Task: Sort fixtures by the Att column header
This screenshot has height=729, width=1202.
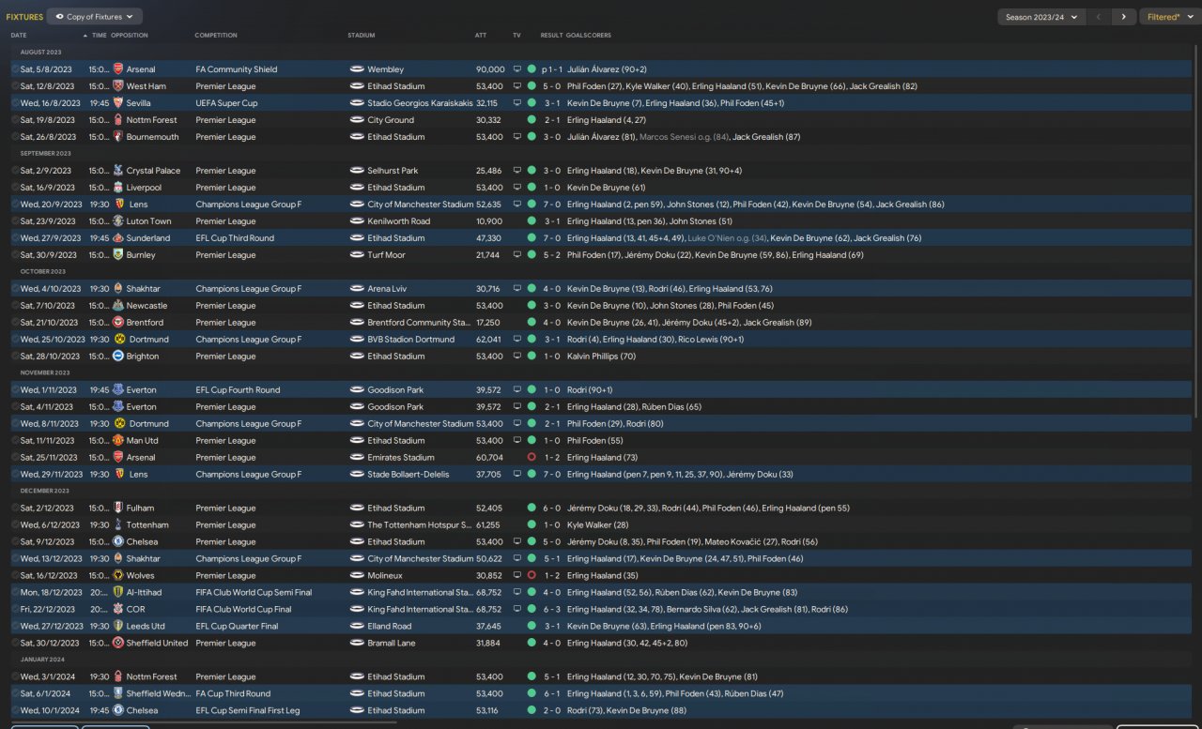Action: [x=481, y=36]
